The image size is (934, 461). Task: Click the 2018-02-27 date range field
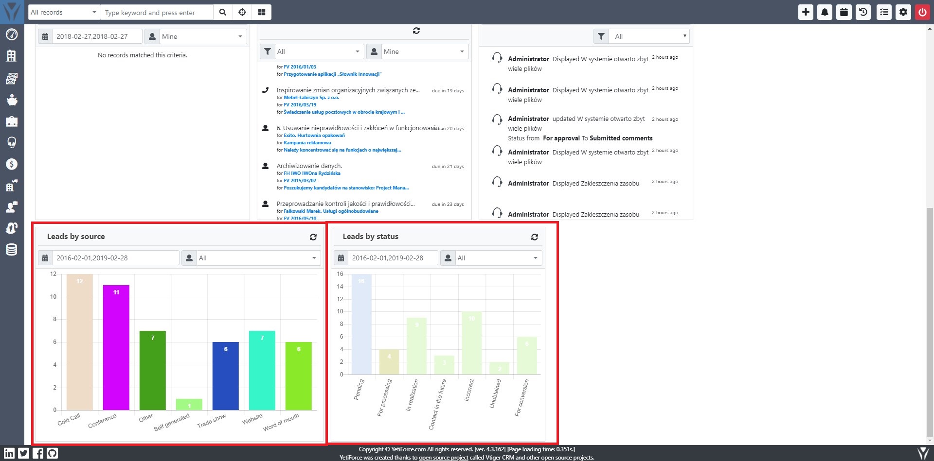pos(97,36)
